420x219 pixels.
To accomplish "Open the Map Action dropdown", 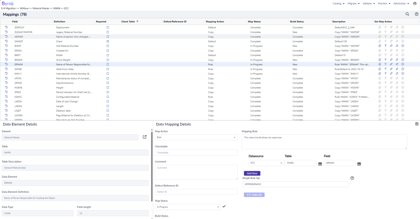I will (234, 137).
